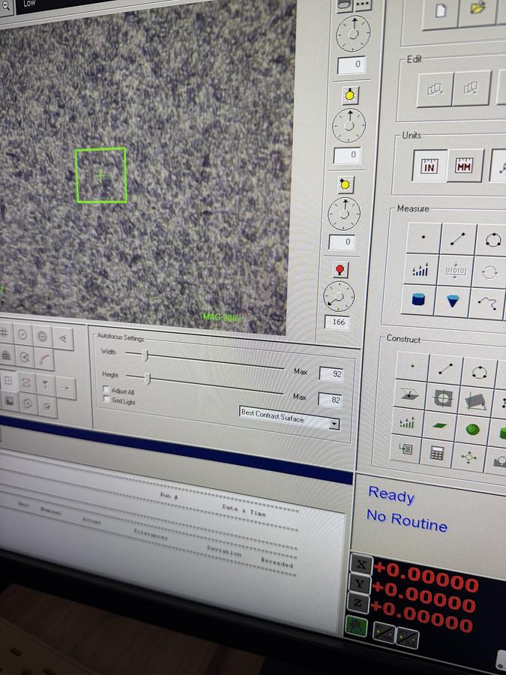Click the red arc tool icon
Viewport: 506px width, 675px height.
click(x=44, y=359)
